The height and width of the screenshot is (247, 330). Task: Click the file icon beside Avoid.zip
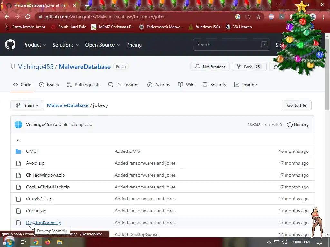coord(18,163)
